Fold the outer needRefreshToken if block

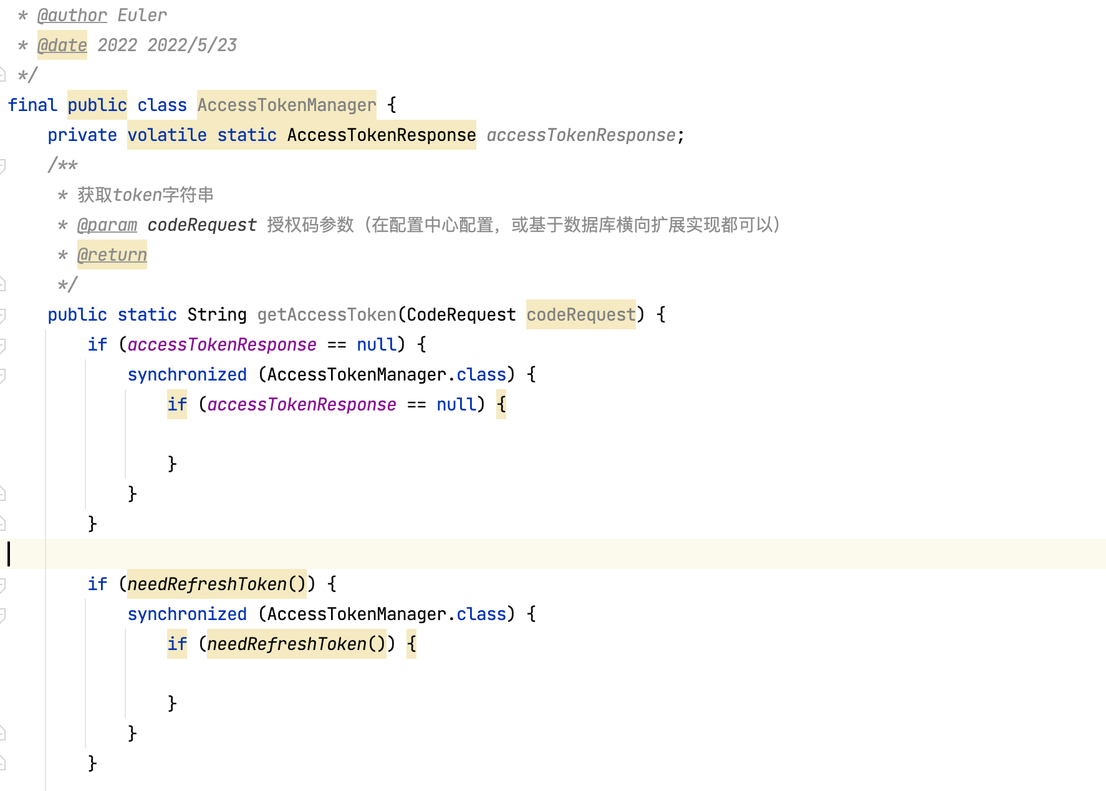click(2, 585)
